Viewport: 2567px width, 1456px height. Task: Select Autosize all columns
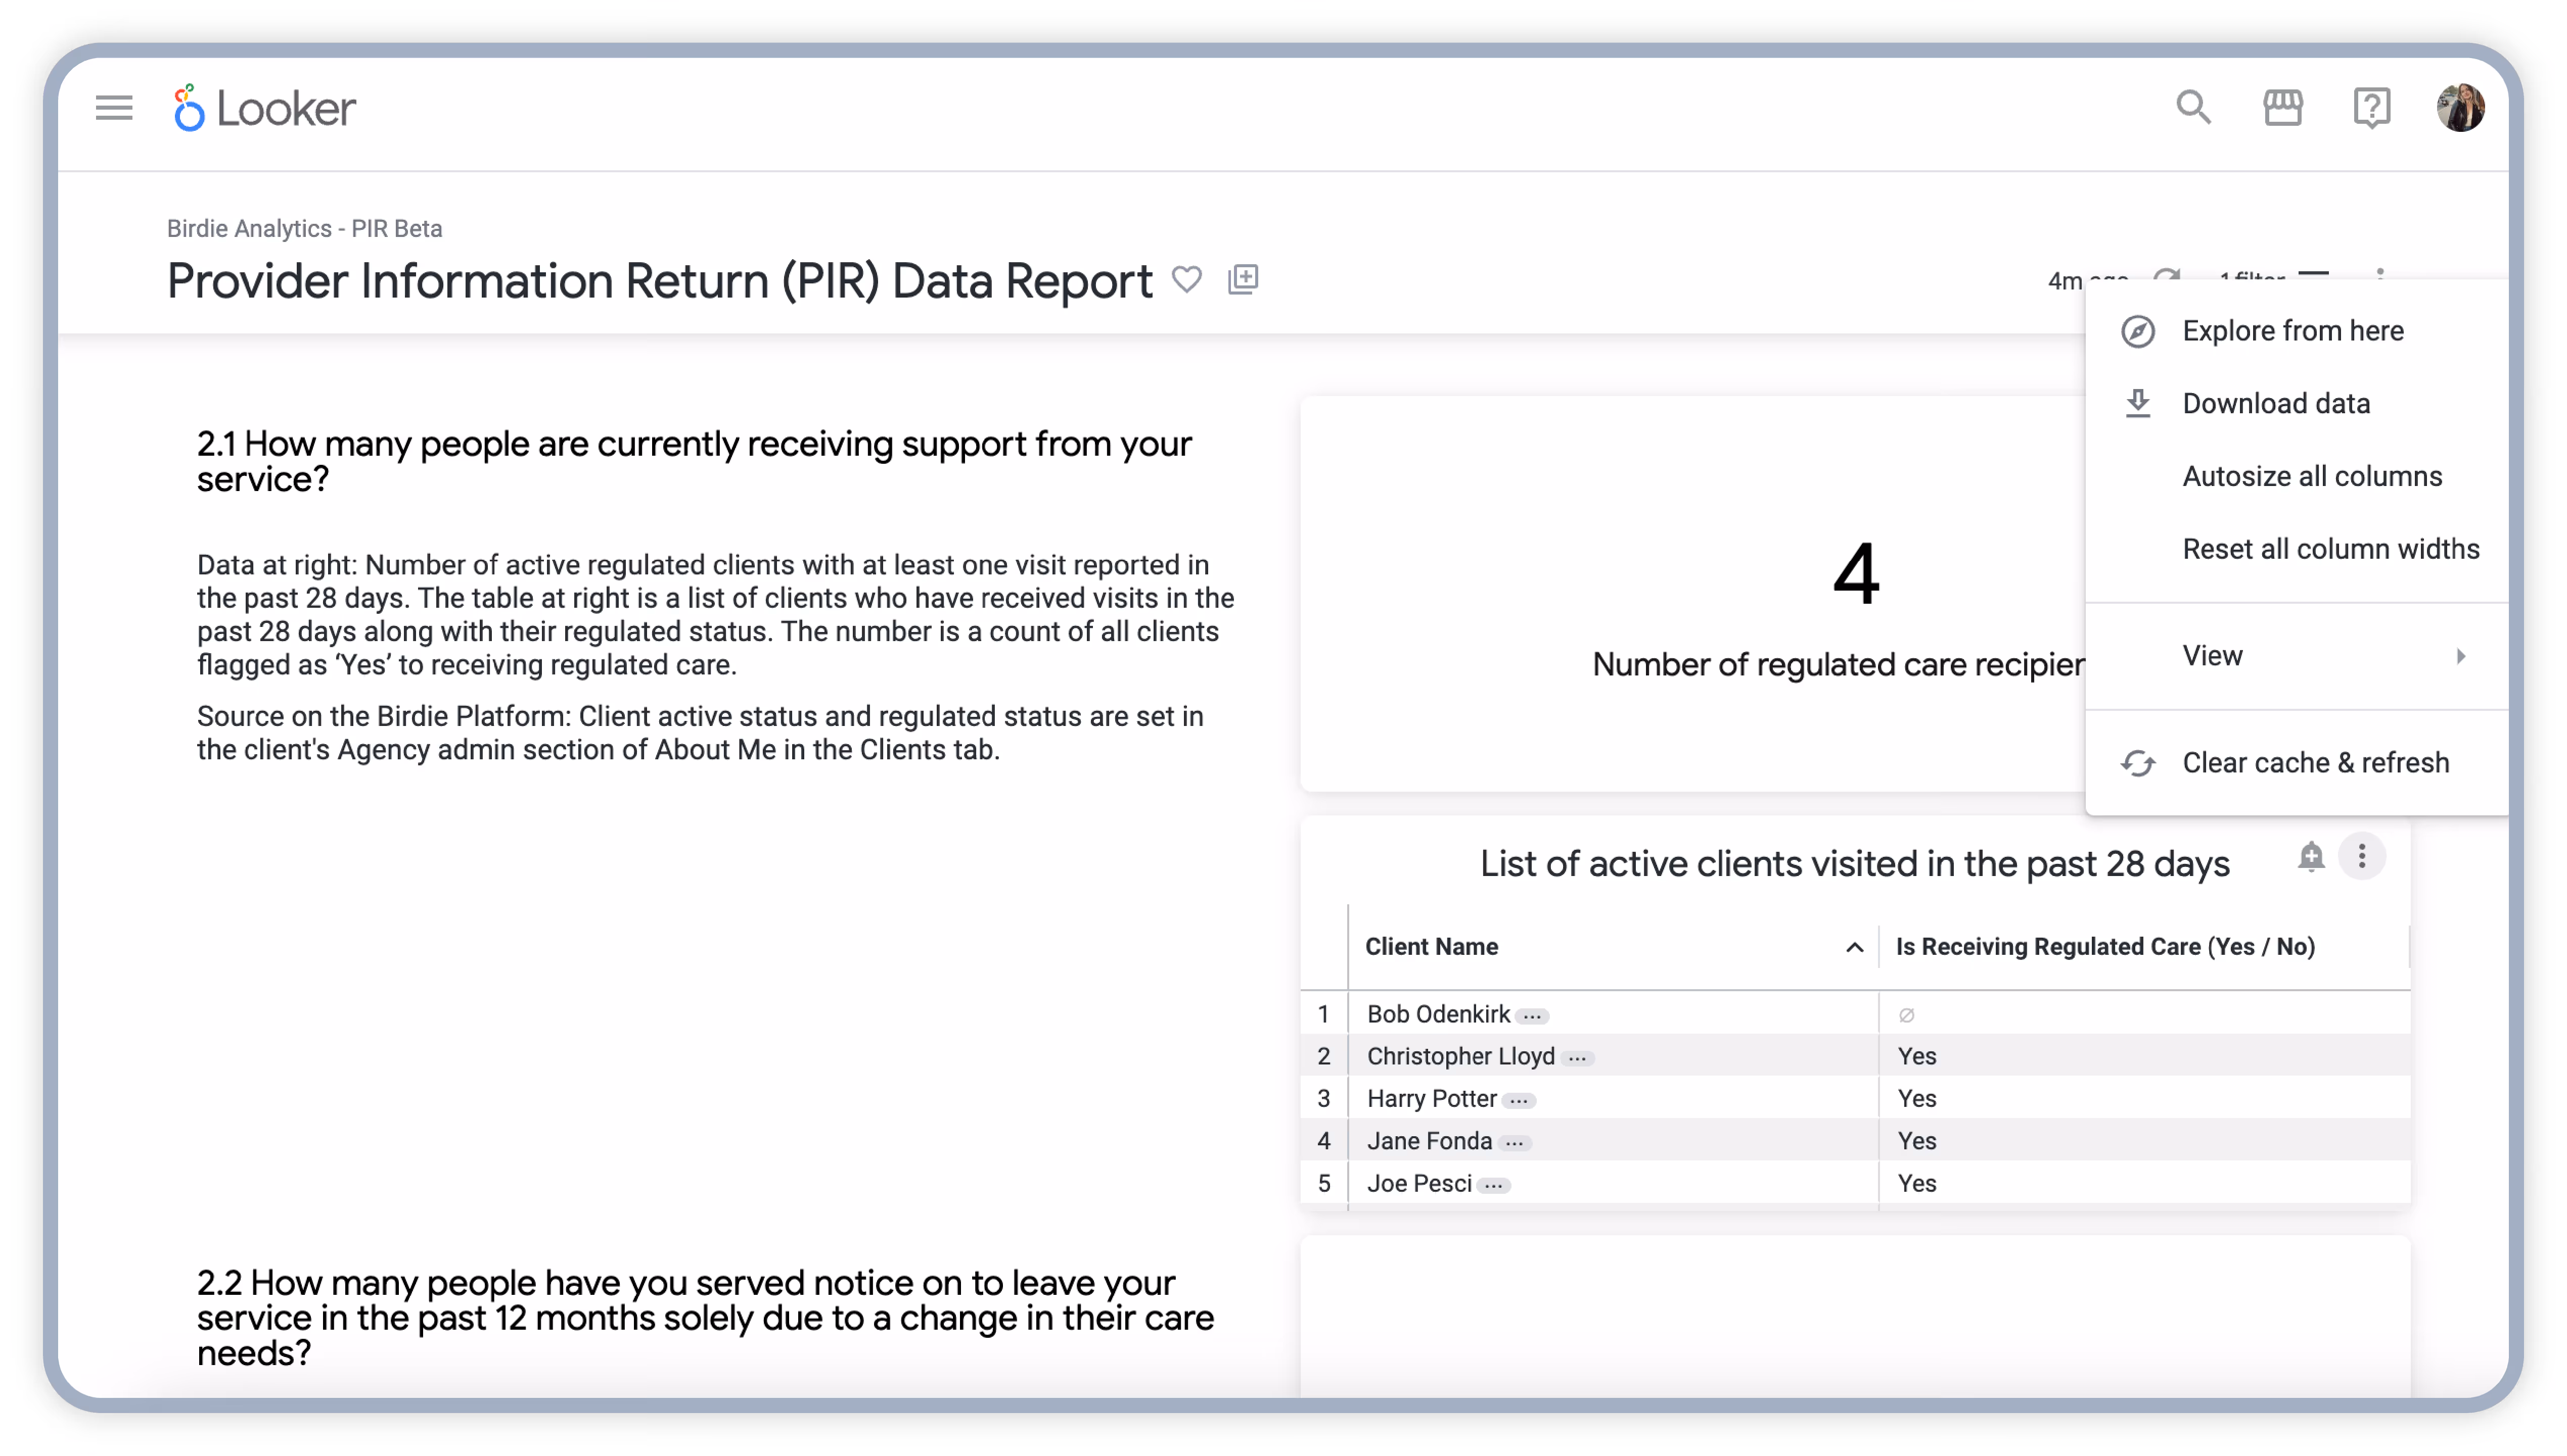click(x=2311, y=477)
